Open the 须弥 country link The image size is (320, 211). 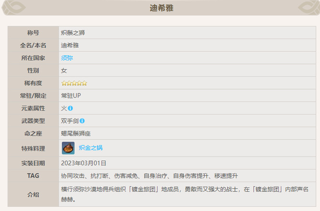tap(67, 58)
